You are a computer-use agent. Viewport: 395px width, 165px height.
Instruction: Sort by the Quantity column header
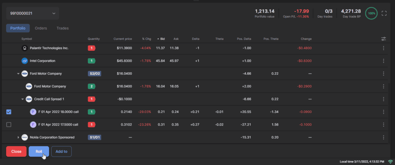pyautogui.click(x=94, y=39)
